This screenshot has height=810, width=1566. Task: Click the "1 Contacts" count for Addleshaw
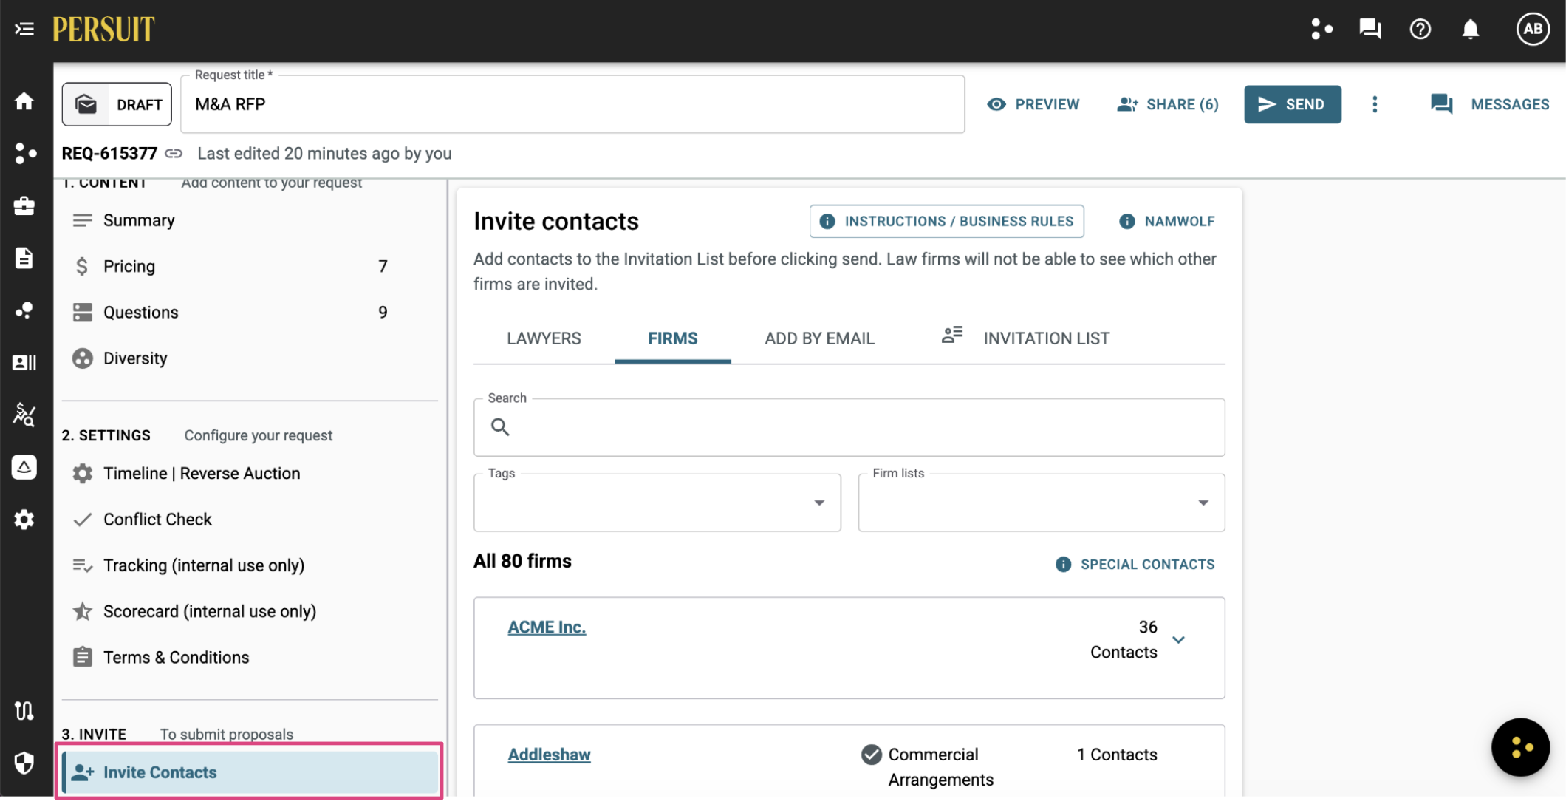click(1117, 755)
